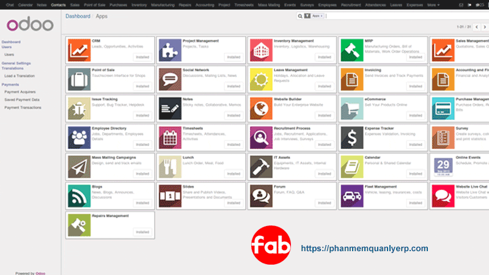The image size is (489, 275).
Task: Select the Mass Mailing paper plane icon
Action: click(x=79, y=167)
